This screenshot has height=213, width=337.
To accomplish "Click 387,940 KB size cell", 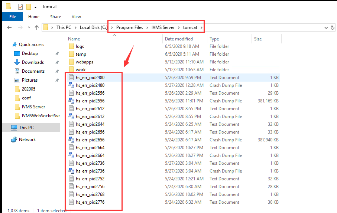I will (x=268, y=140).
